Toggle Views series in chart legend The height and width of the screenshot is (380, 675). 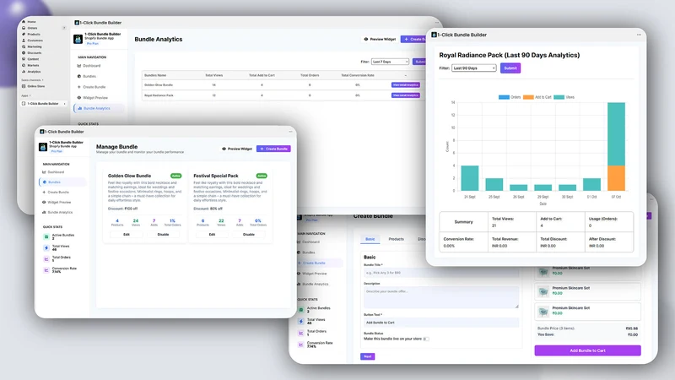564,97
